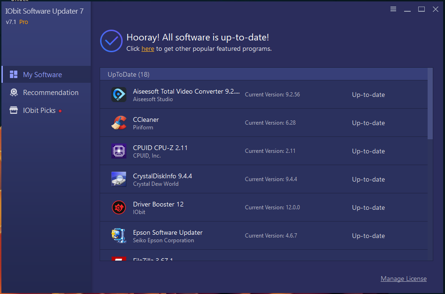
Task: Click the Up-to-date status for CPU-Z
Action: [368, 151]
